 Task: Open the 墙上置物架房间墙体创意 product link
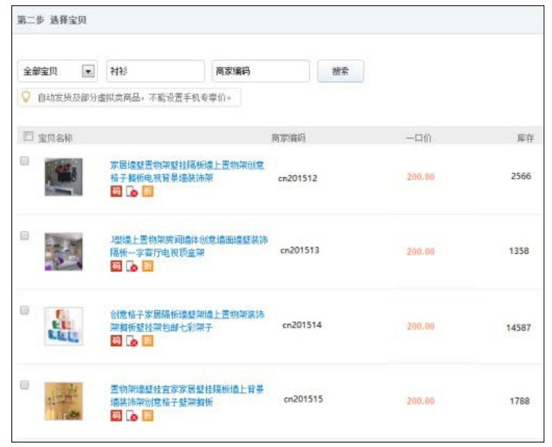(x=189, y=246)
